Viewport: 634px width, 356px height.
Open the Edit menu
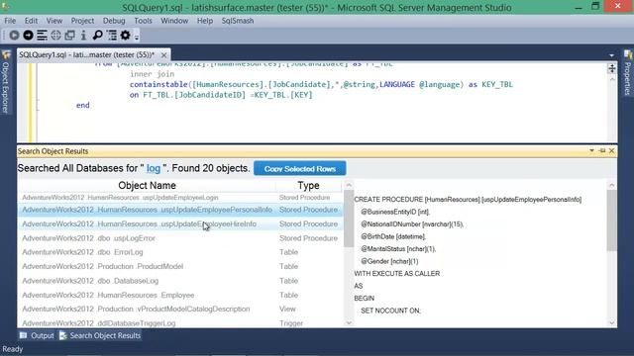[31, 21]
